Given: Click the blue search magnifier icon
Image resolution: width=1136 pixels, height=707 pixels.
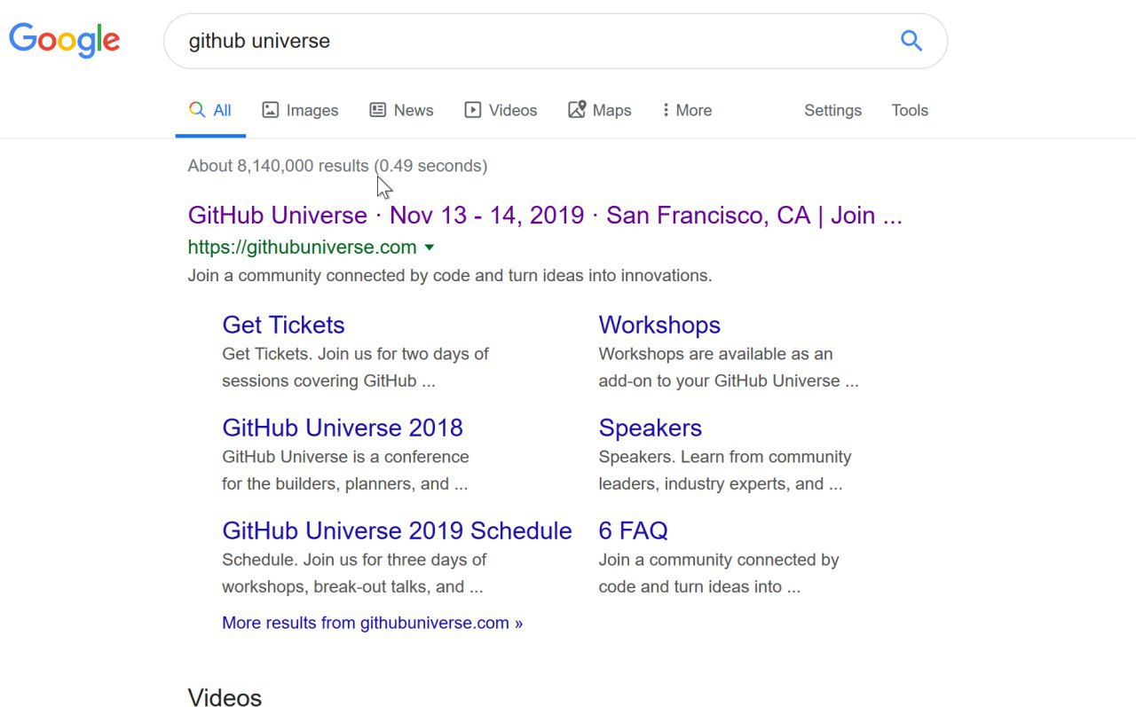Looking at the screenshot, I should tap(911, 41).
